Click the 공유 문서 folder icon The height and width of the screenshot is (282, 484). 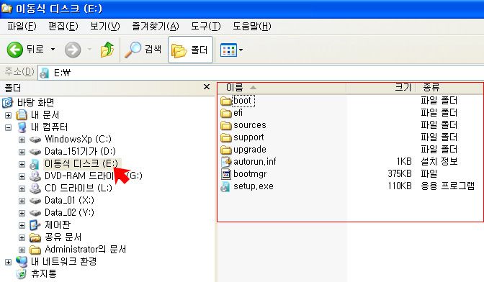tap(35, 237)
